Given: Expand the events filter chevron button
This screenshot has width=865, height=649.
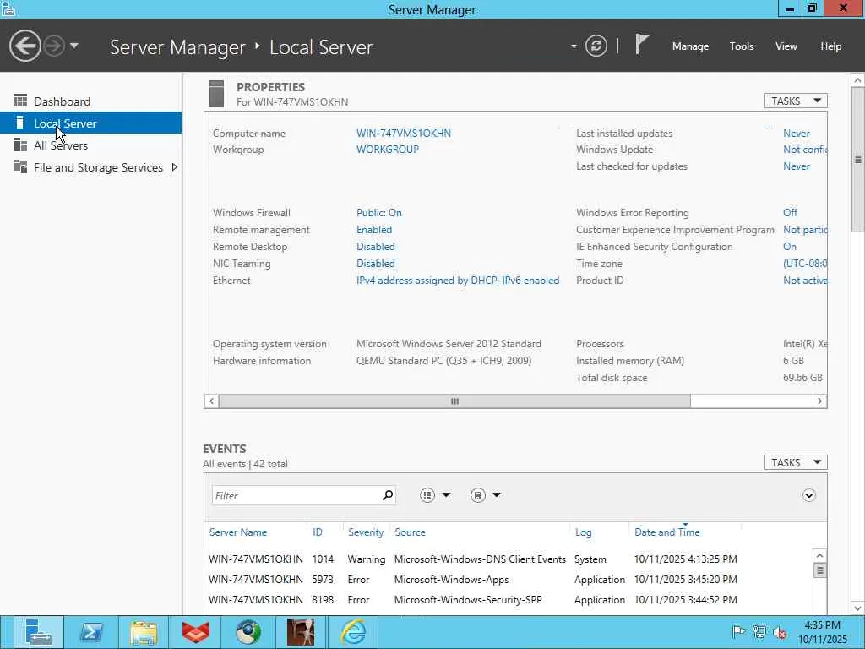Looking at the screenshot, I should point(808,495).
